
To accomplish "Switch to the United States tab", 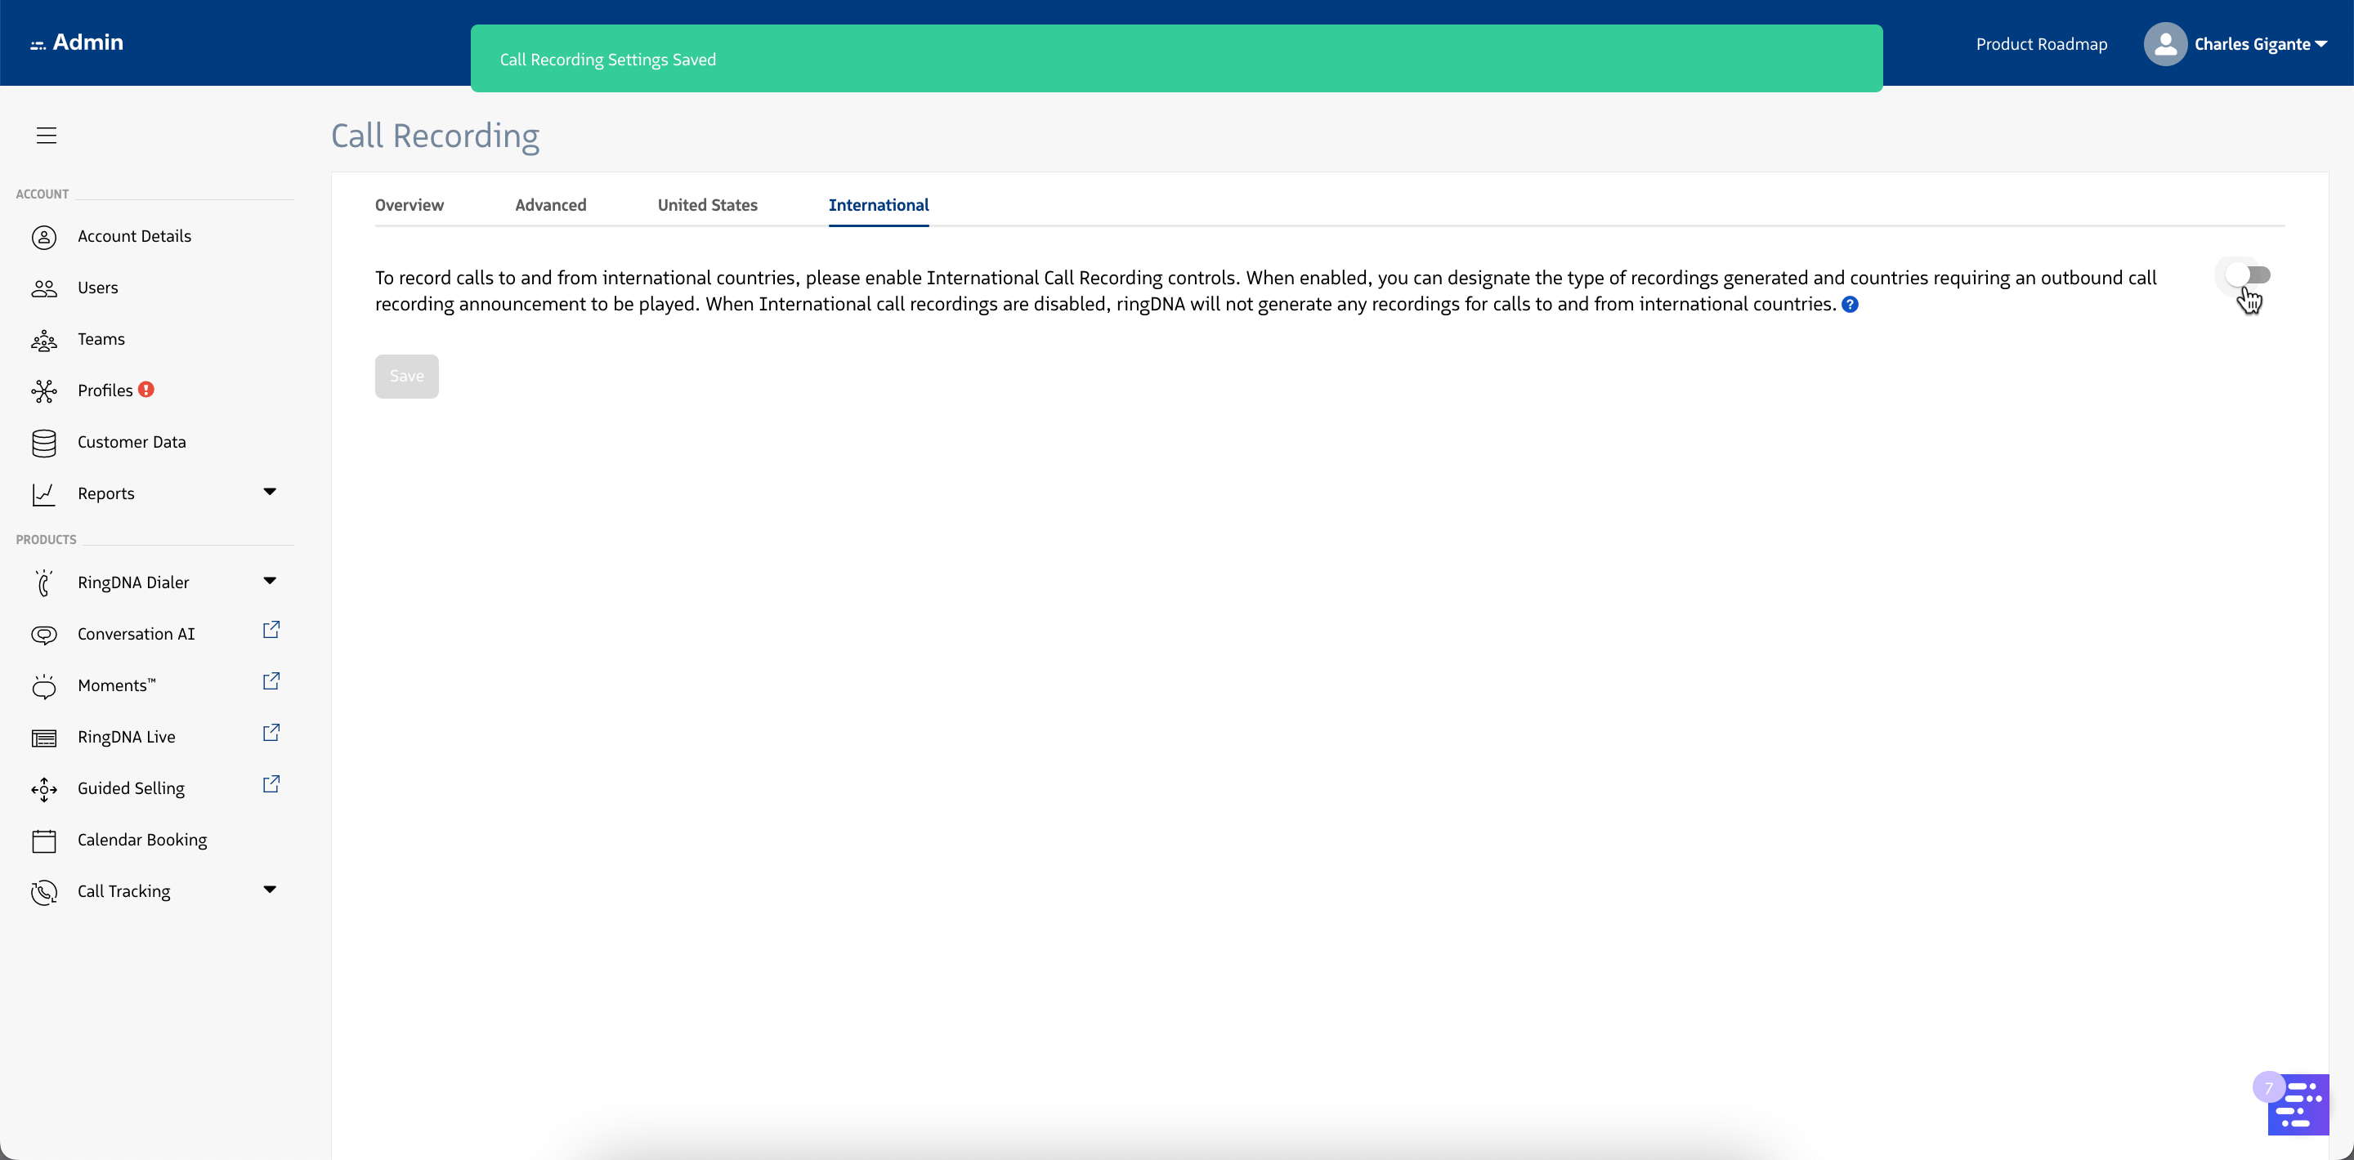I will [707, 206].
